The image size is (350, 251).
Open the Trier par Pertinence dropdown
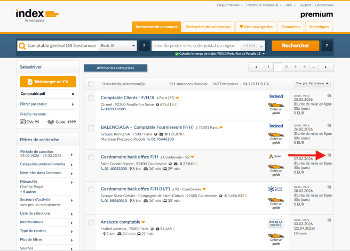click(312, 83)
